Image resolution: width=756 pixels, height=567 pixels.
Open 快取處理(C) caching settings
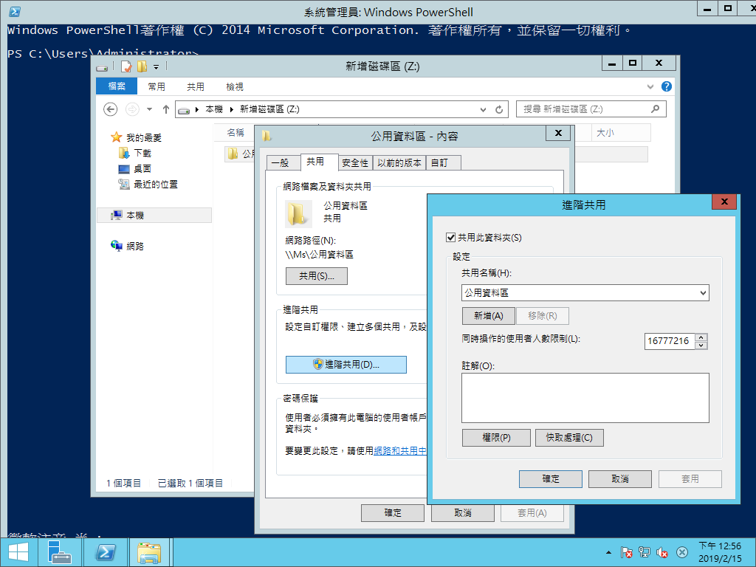point(569,438)
